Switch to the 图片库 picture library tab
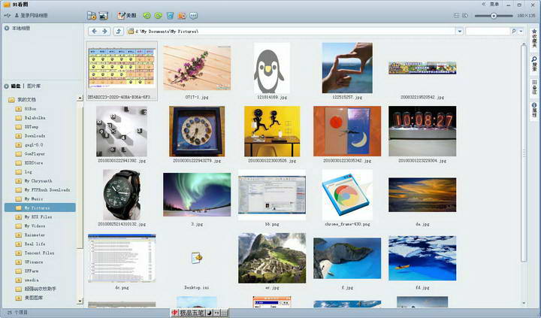 [34, 86]
